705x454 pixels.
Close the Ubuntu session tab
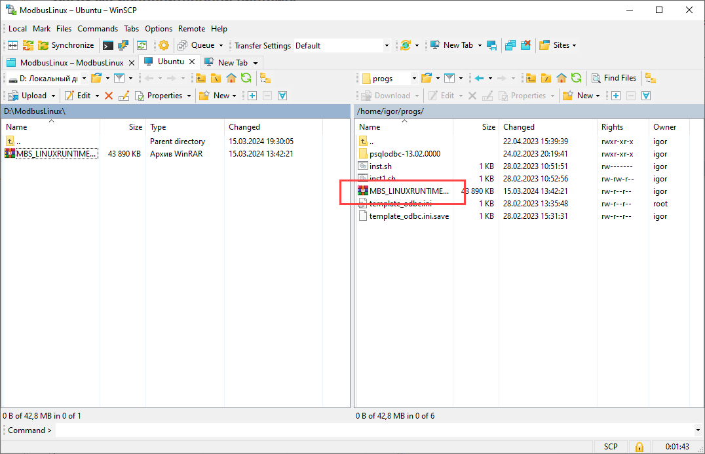192,62
